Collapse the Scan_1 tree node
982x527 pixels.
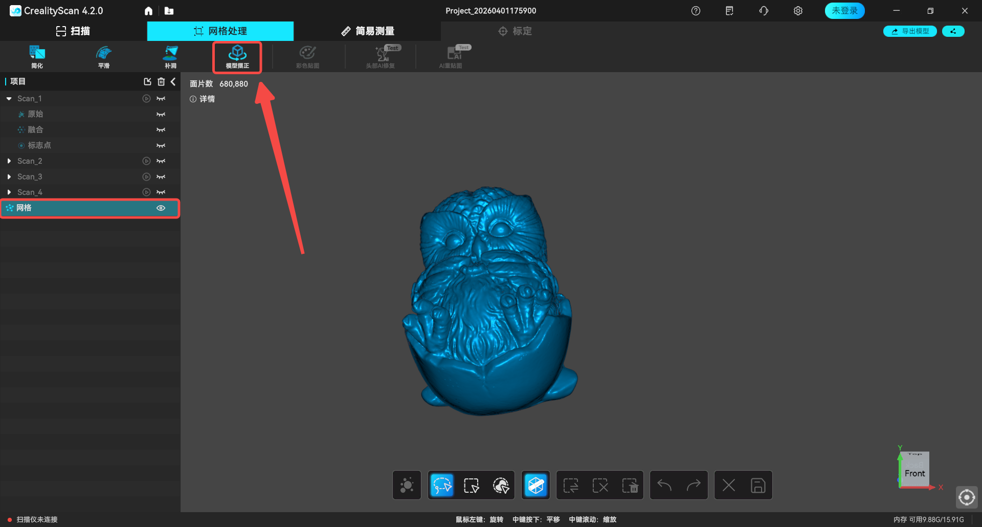(x=9, y=99)
